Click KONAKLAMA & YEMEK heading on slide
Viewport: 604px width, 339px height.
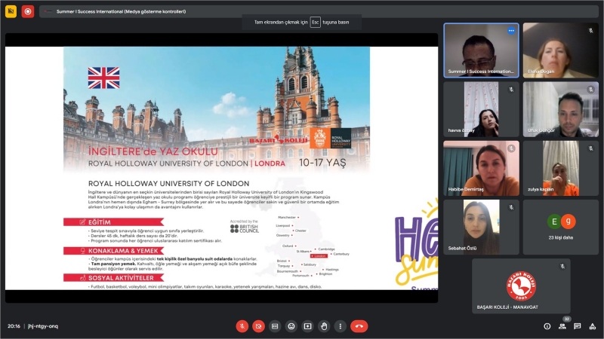point(123,251)
